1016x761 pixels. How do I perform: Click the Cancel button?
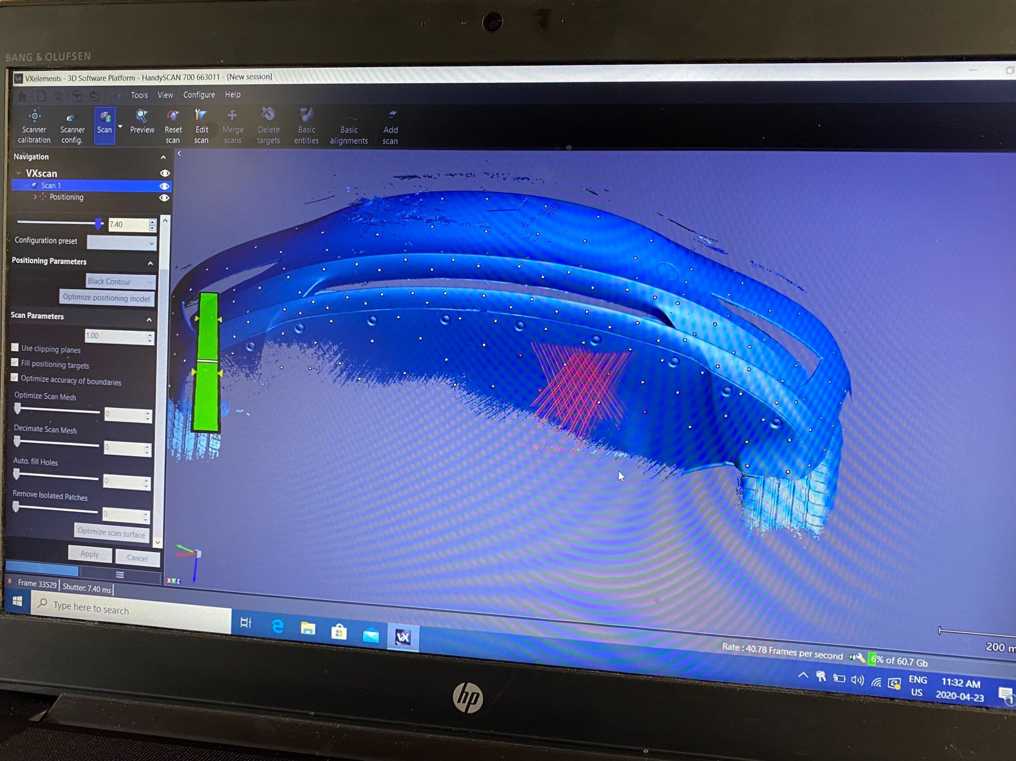[x=137, y=558]
